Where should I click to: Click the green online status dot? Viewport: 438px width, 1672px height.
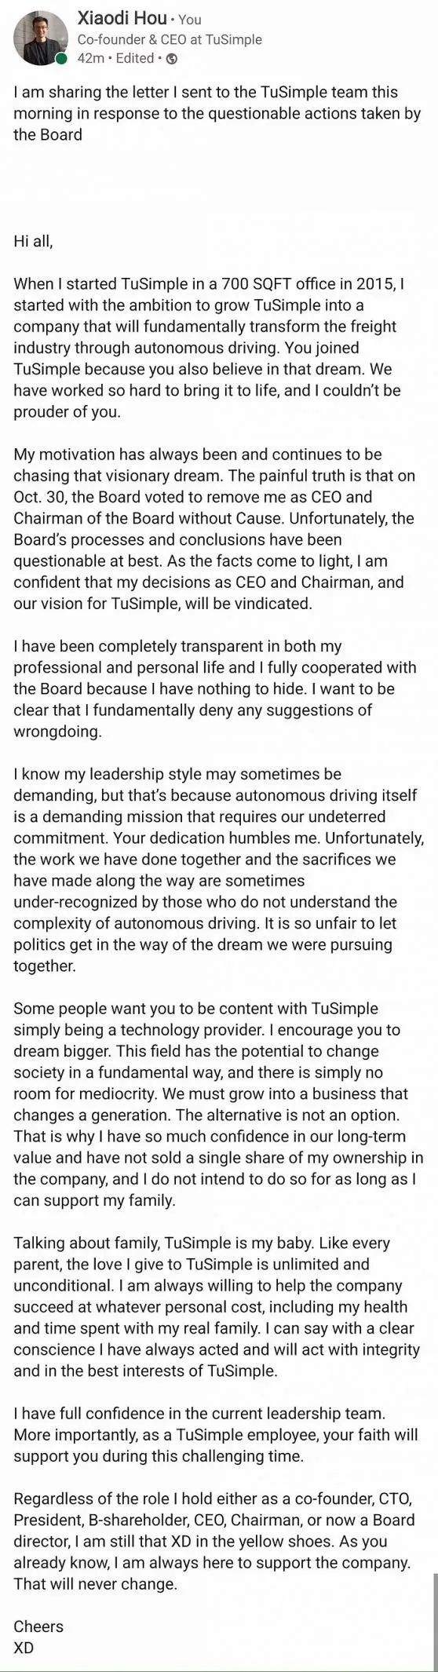(x=60, y=58)
